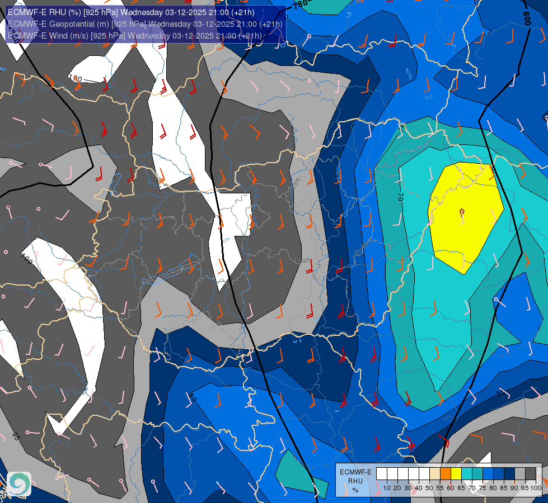Click the legend value '50'
Screen dimensions: 548x503
[x=429, y=488]
